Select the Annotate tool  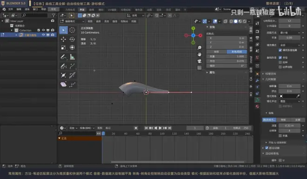coord(63,57)
